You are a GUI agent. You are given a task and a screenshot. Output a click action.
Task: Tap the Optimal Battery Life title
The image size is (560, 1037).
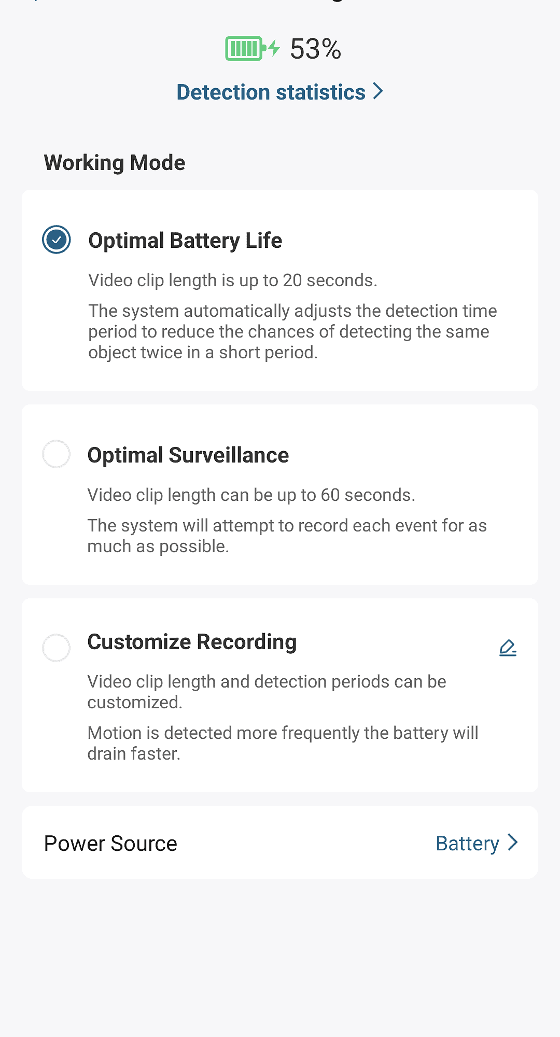[x=185, y=241]
